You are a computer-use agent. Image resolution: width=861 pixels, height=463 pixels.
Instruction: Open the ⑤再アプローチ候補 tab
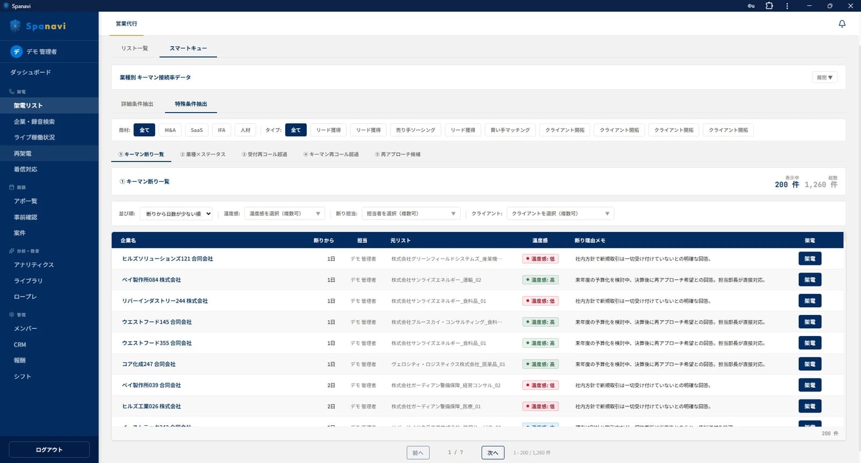tap(398, 155)
